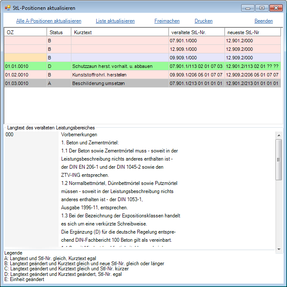Screen dimensions: 287x287
Task: Click cell 12.909.2/206 05 01 07 07
Action: pyautogui.click(x=253, y=75)
